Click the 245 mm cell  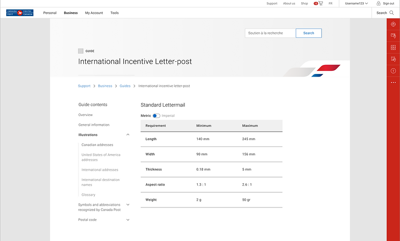pyautogui.click(x=249, y=139)
